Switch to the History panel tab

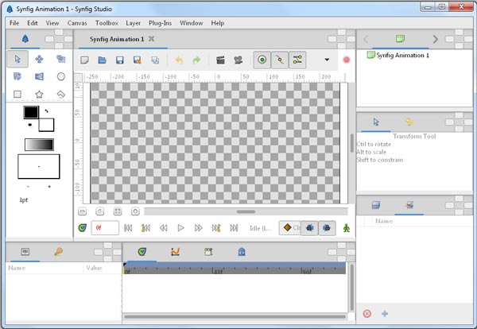(x=409, y=122)
